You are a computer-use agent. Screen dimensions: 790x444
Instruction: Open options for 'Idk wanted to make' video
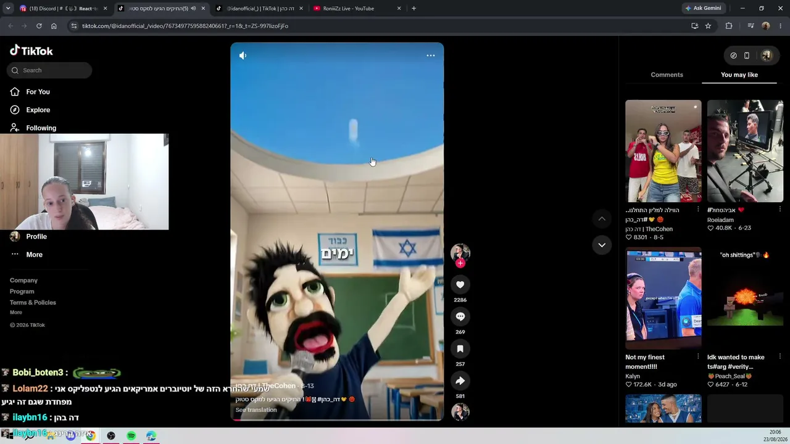[x=780, y=356]
